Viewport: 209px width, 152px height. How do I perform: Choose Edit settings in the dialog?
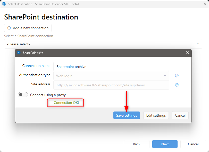click(156, 115)
